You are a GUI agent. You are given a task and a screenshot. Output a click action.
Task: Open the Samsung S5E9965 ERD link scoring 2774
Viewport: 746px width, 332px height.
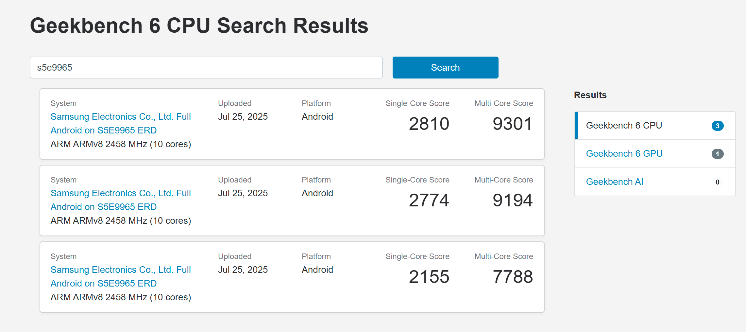(120, 200)
